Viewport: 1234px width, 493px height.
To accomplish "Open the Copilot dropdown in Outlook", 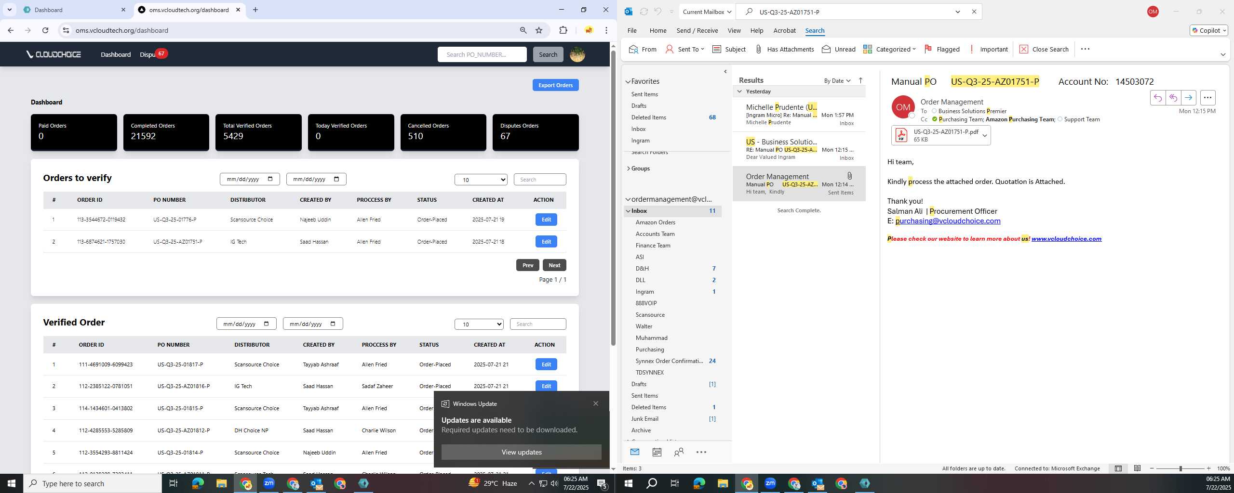I will pos(1209,30).
